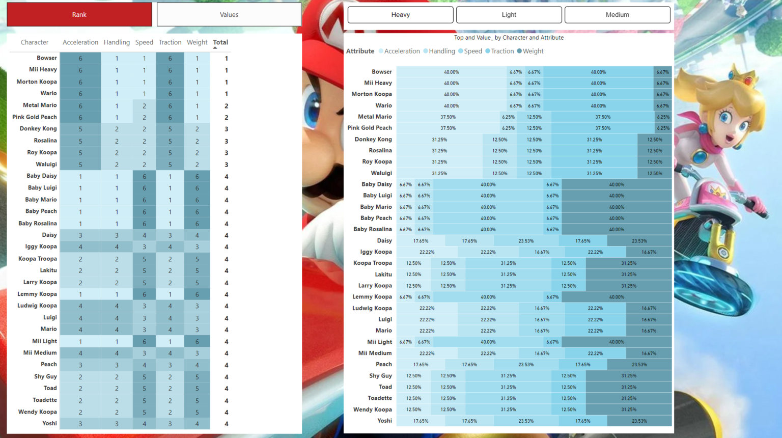Click the Handling legend dot
Viewport: 782px width, 438px height.
point(426,51)
